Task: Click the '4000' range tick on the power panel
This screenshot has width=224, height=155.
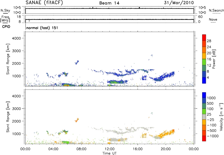Action: point(17,38)
